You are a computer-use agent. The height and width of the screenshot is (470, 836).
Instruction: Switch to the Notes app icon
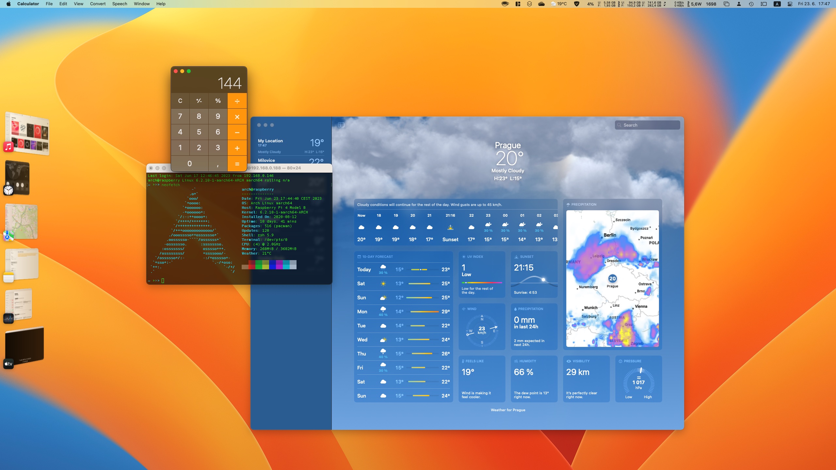click(8, 277)
